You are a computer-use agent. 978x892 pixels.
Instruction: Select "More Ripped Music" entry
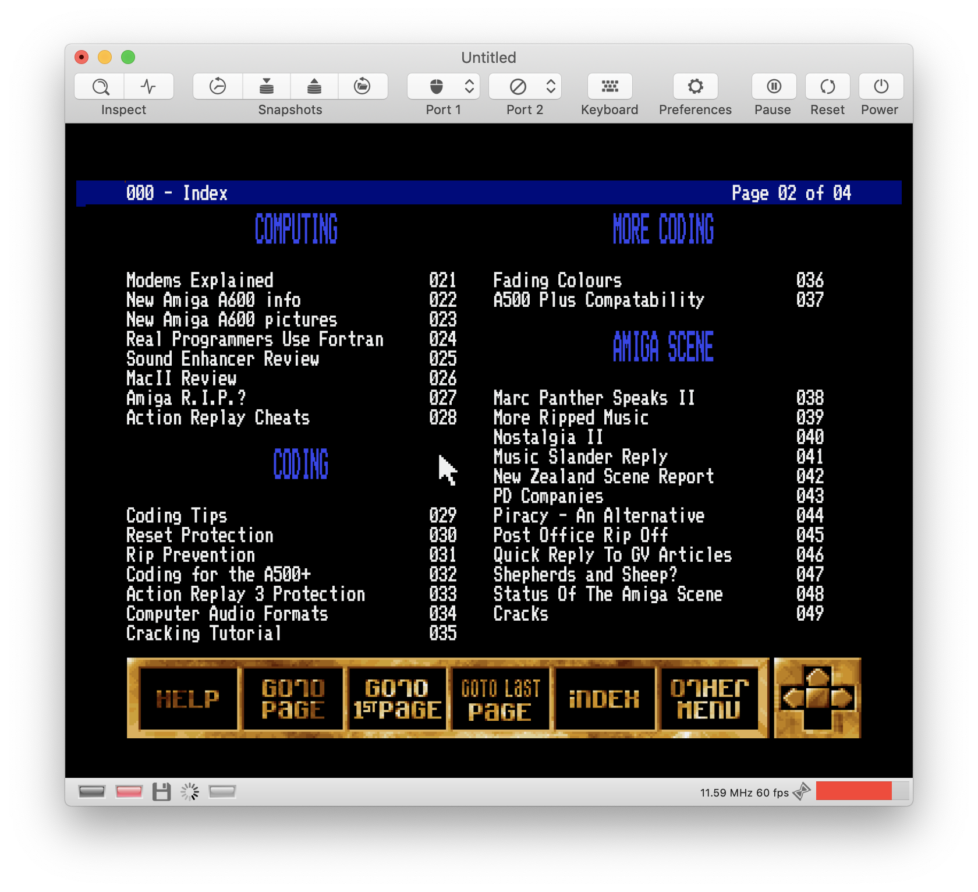coord(571,418)
